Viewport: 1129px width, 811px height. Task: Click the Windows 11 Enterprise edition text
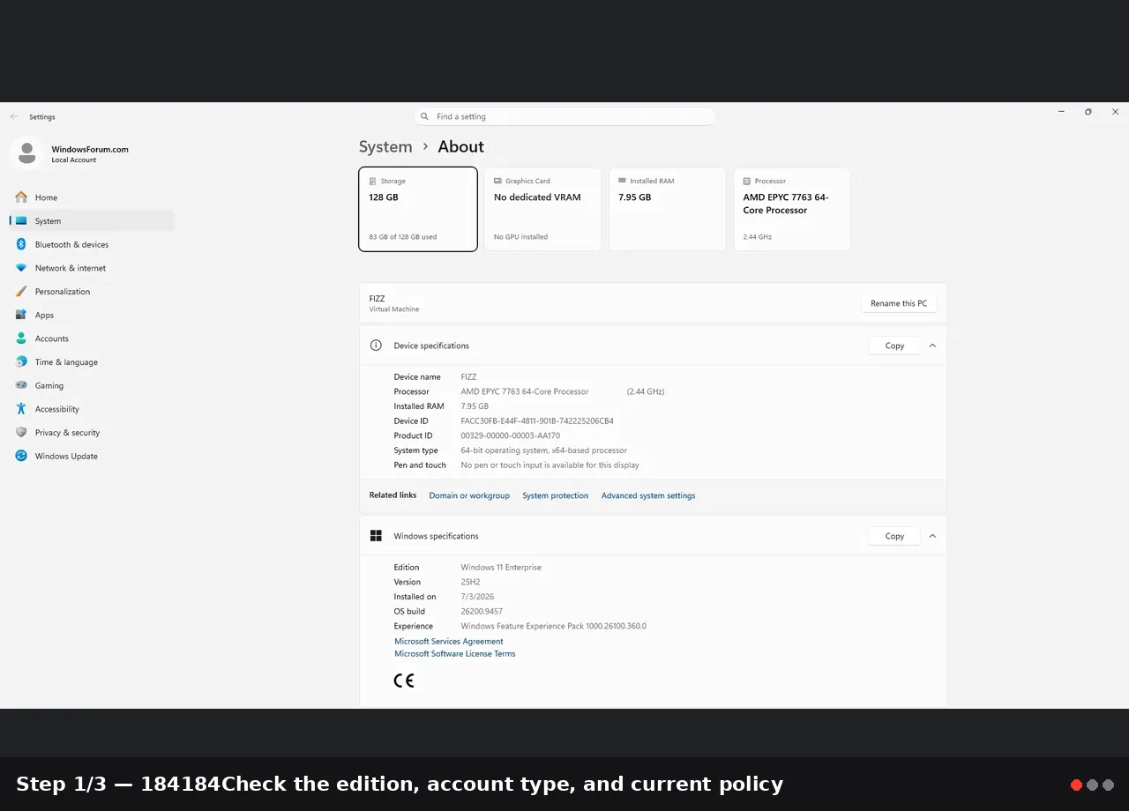501,568
